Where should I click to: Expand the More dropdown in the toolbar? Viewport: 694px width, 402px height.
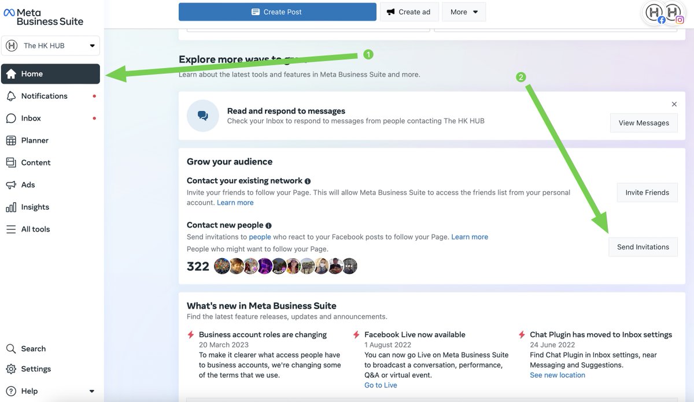[463, 12]
